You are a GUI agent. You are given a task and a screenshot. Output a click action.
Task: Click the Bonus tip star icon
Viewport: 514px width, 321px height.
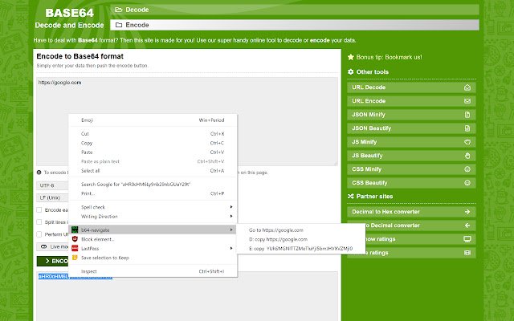(x=351, y=57)
